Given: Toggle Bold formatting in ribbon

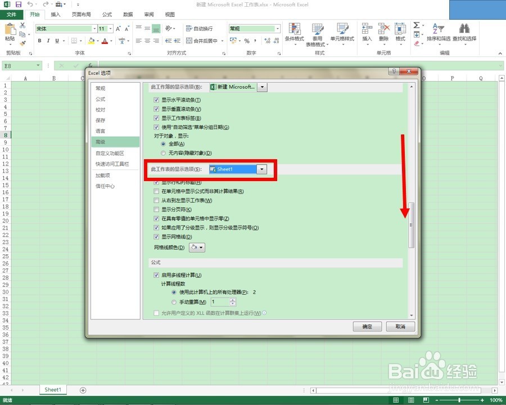Looking at the screenshot, I should (40, 40).
